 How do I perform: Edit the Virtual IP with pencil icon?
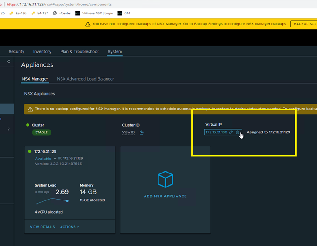click(231, 132)
